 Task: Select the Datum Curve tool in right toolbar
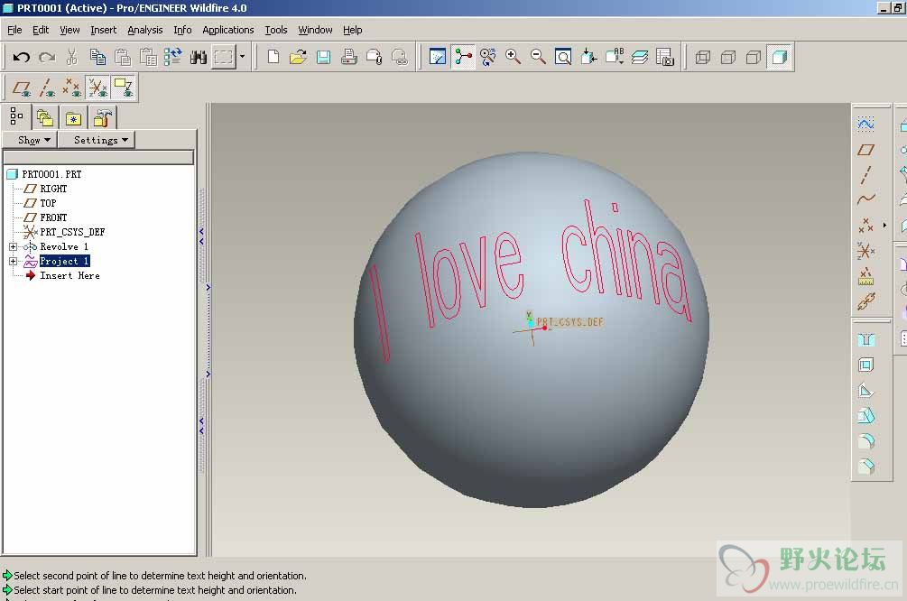[865, 199]
